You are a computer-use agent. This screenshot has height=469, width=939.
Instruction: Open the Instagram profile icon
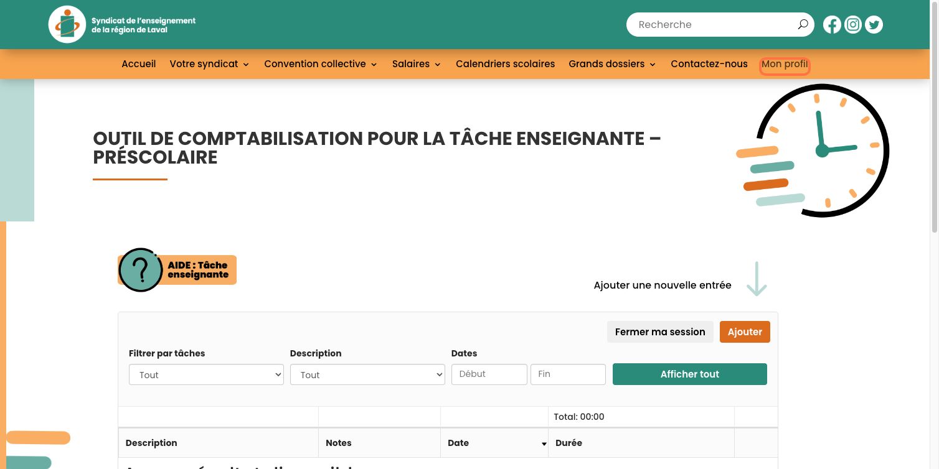tap(853, 25)
